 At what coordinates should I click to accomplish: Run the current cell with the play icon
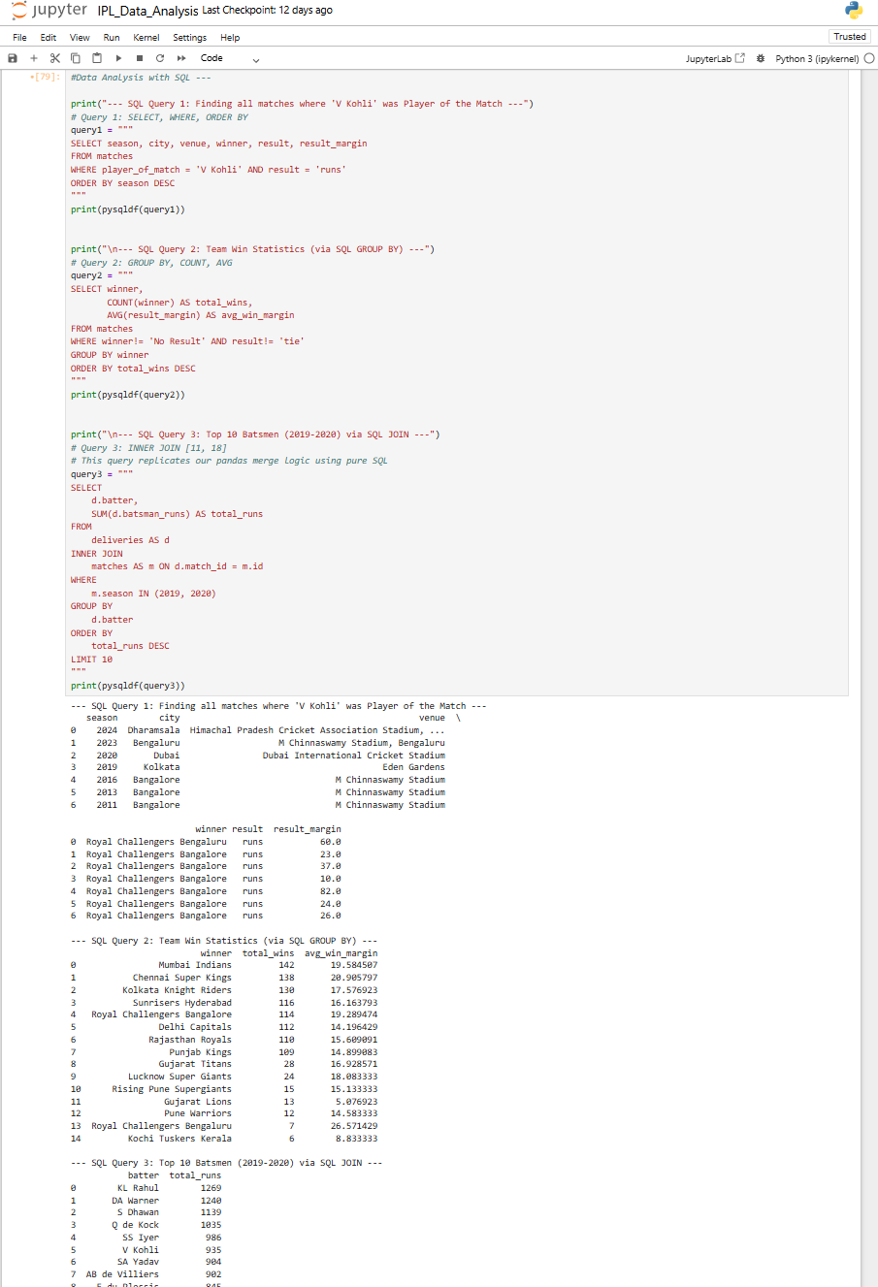[x=117, y=57]
